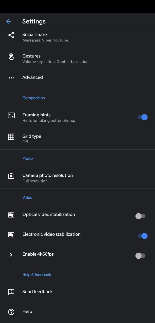Screen dimensions: 155x323
Task: Click the Grid type grid icon
Action: [x=11, y=137]
